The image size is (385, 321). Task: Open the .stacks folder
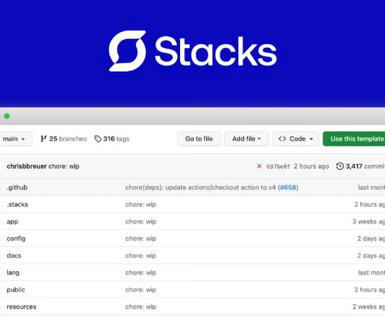pyautogui.click(x=17, y=204)
